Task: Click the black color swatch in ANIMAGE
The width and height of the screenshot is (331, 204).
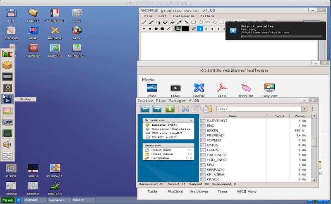Action: point(185,29)
